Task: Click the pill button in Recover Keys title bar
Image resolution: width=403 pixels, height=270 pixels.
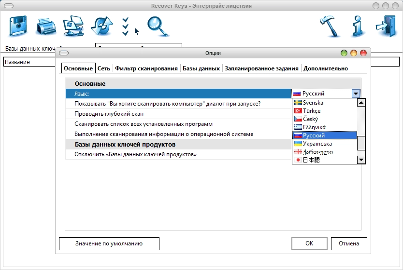Action: click(x=9, y=6)
